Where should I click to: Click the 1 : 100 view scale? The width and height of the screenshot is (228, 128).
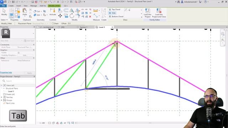[42, 123]
